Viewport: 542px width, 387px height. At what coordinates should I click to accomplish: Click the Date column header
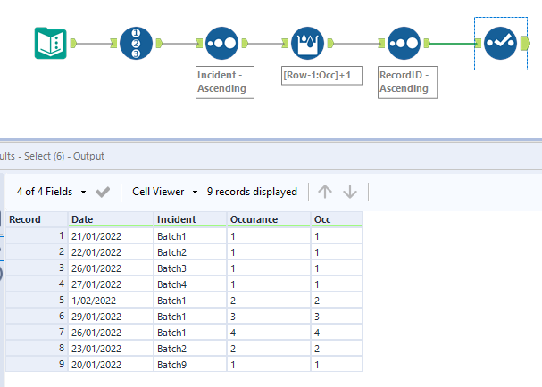[x=111, y=219]
